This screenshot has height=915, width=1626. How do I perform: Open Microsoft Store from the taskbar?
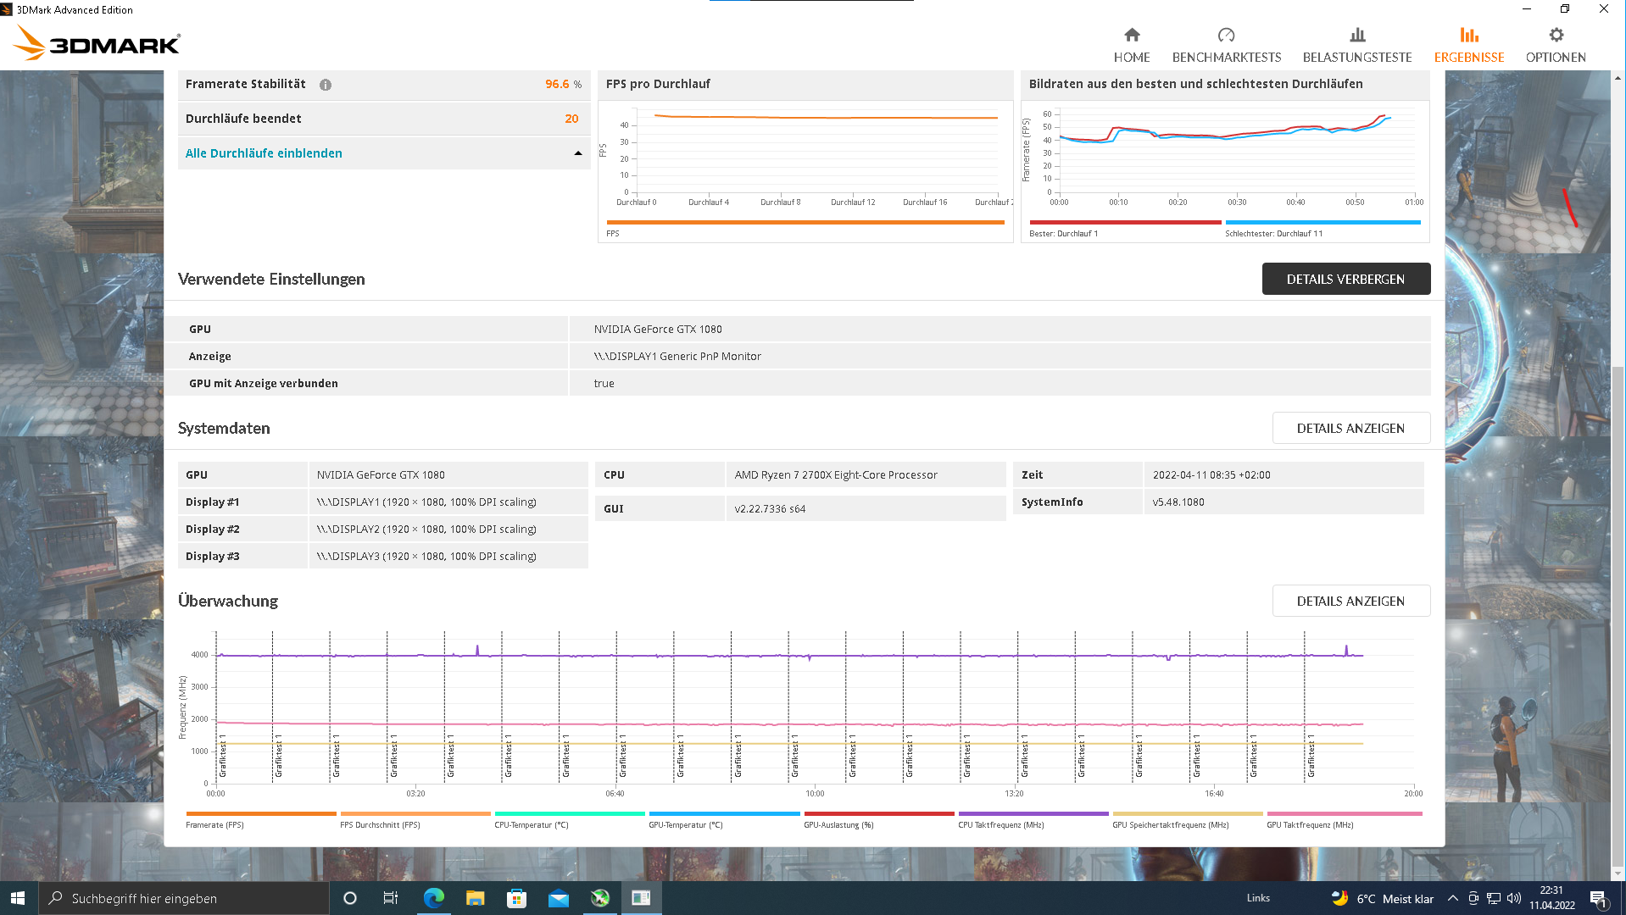[x=516, y=898]
